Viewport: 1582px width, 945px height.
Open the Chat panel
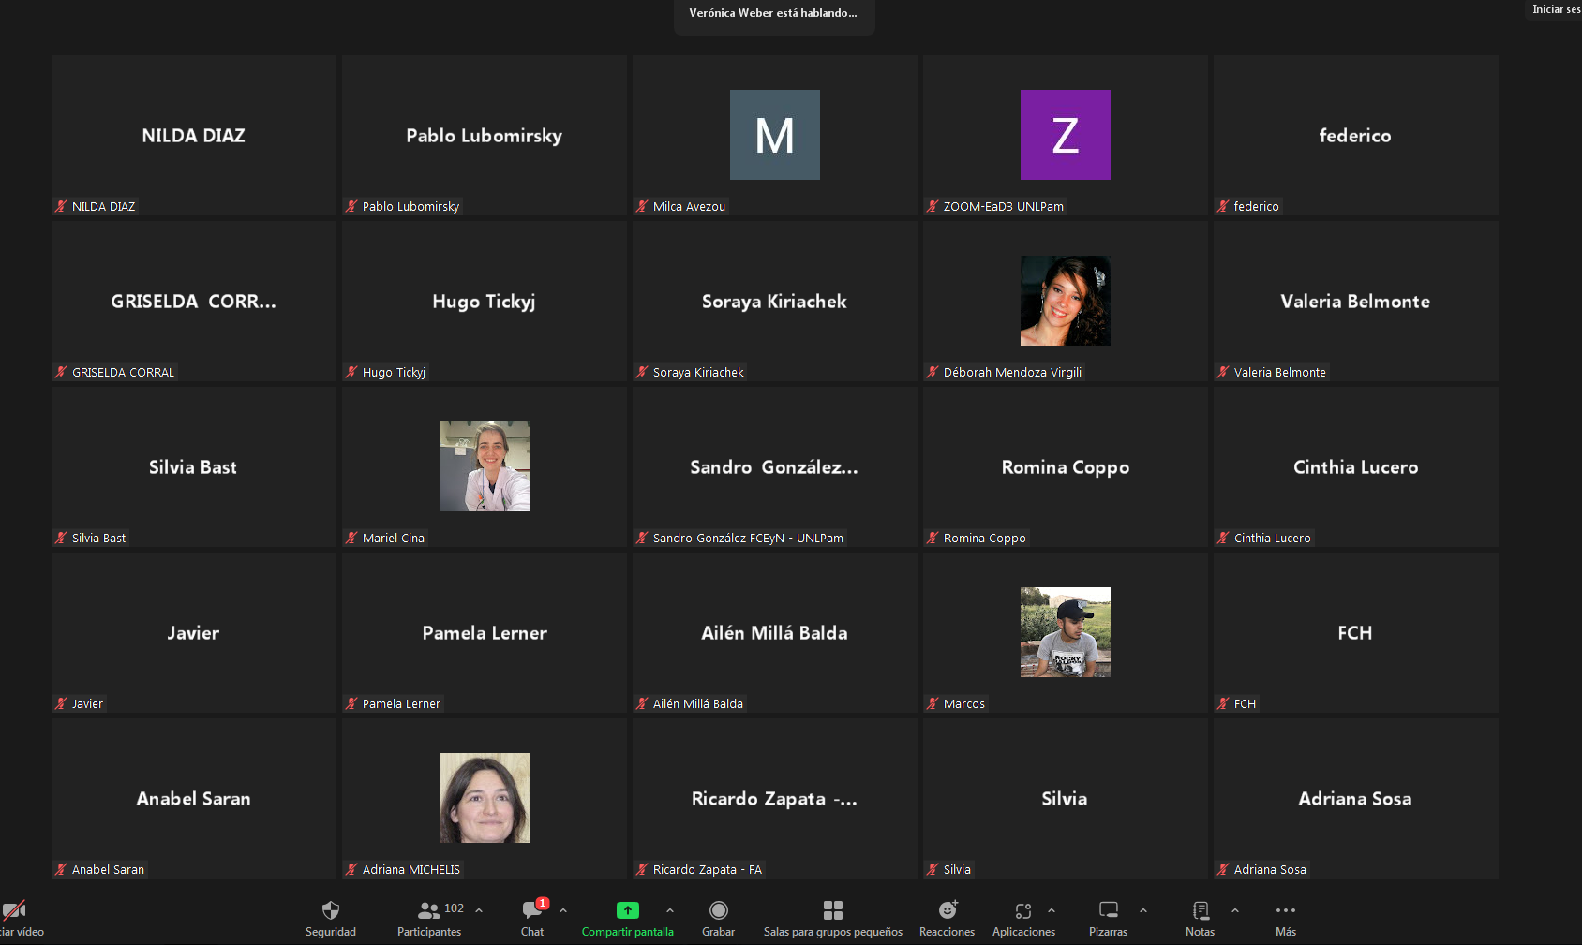click(532, 919)
